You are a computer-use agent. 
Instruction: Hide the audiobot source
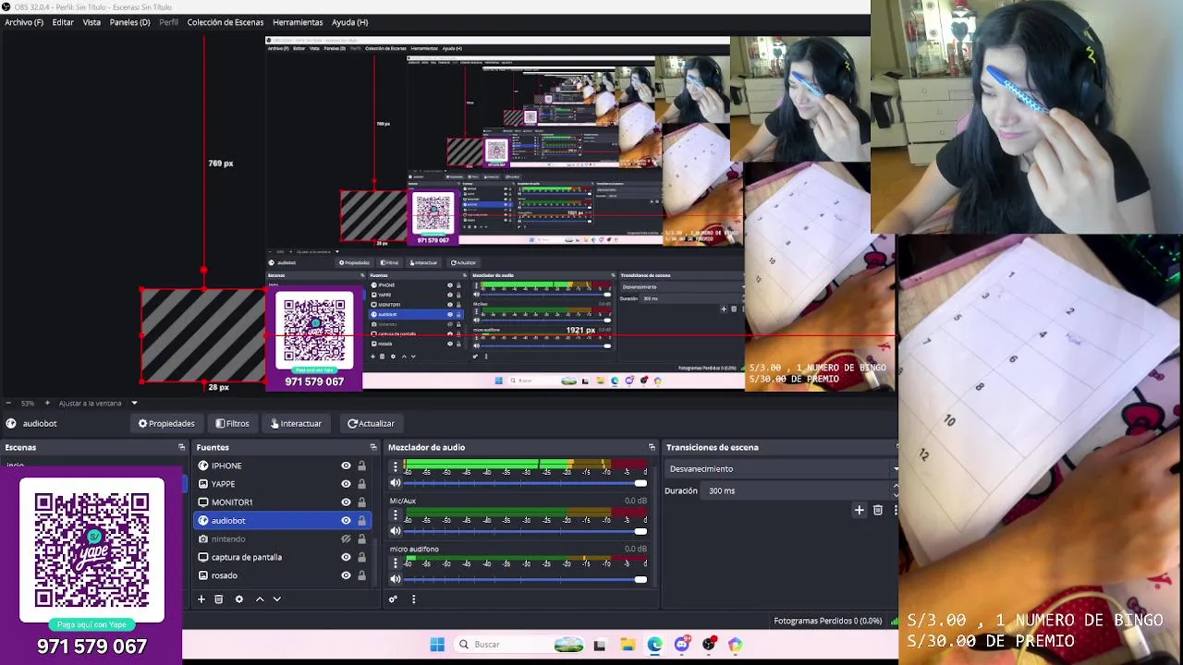[346, 521]
